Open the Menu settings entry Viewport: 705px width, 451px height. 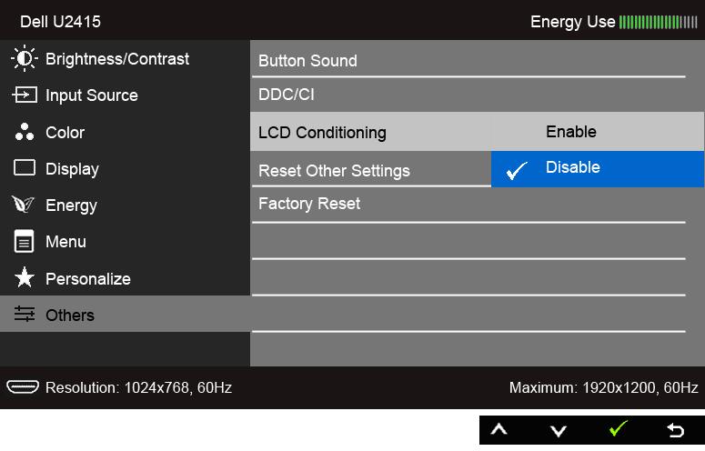pyautogui.click(x=125, y=242)
